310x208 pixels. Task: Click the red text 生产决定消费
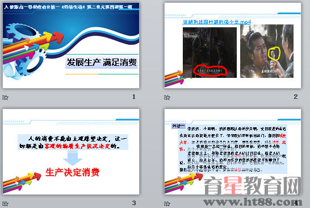(72, 172)
